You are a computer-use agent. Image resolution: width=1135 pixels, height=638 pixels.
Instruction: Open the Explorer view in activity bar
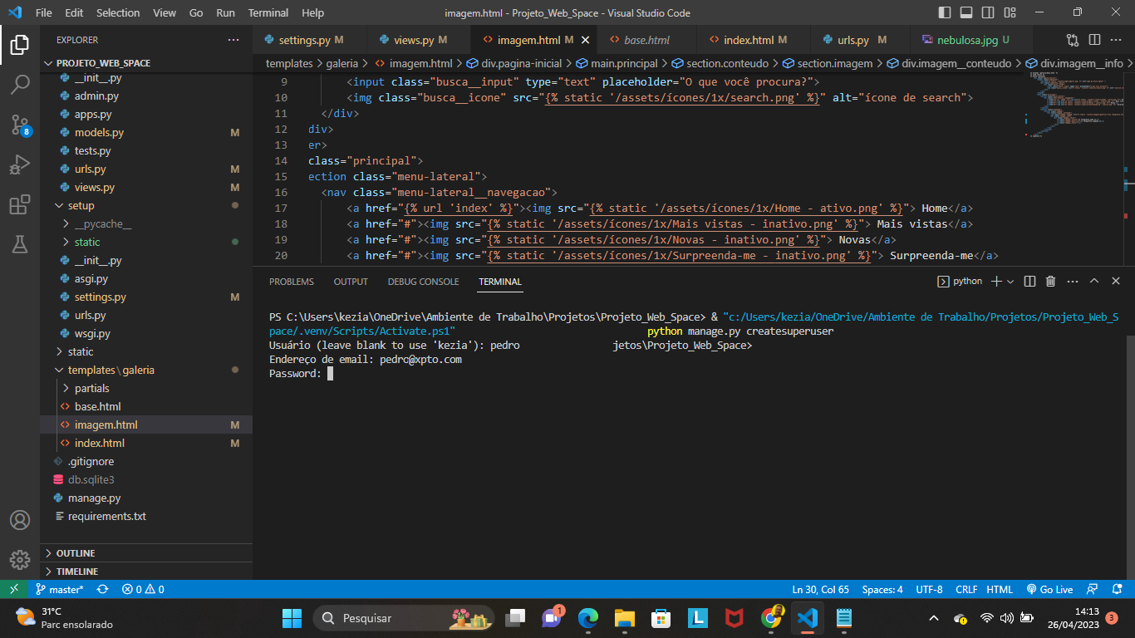point(20,44)
